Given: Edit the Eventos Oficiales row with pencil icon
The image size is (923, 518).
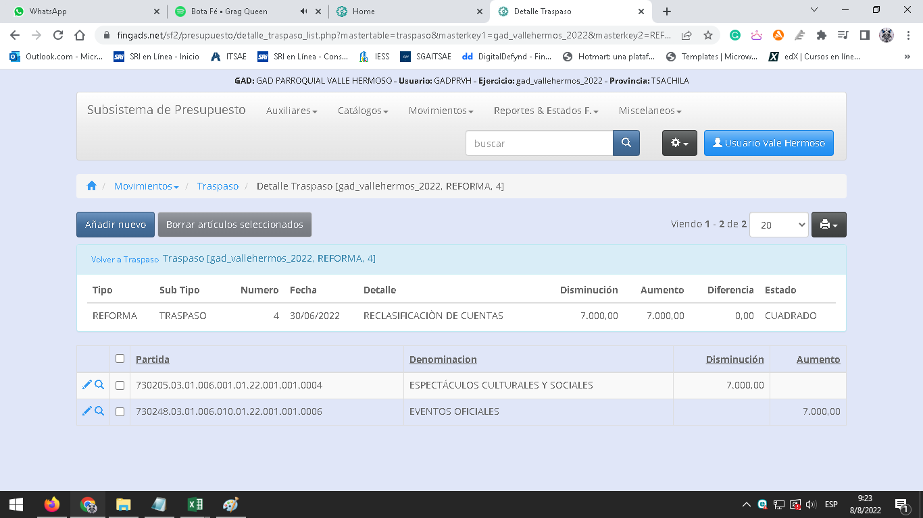Looking at the screenshot, I should point(86,411).
